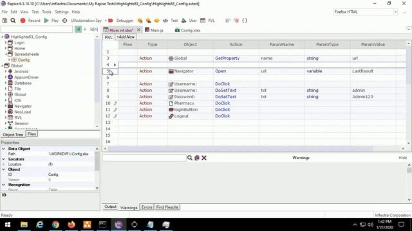Click the output filter text field
This screenshot has height=231, width=412.
[x=144, y=158]
